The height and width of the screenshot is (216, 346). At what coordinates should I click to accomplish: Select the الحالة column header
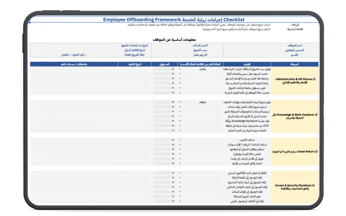tap(200, 64)
